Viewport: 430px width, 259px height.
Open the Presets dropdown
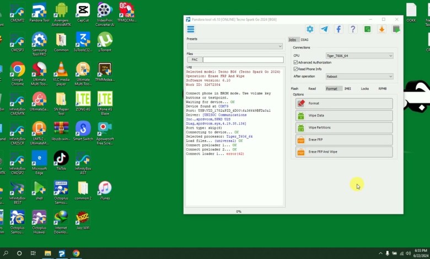[x=235, y=46]
